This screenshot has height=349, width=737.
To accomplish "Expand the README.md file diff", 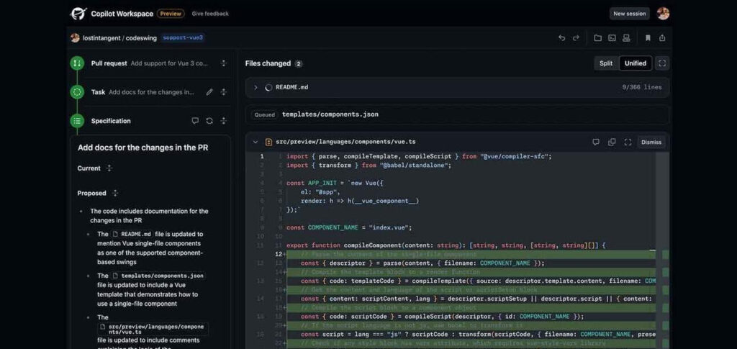I will tap(256, 87).
